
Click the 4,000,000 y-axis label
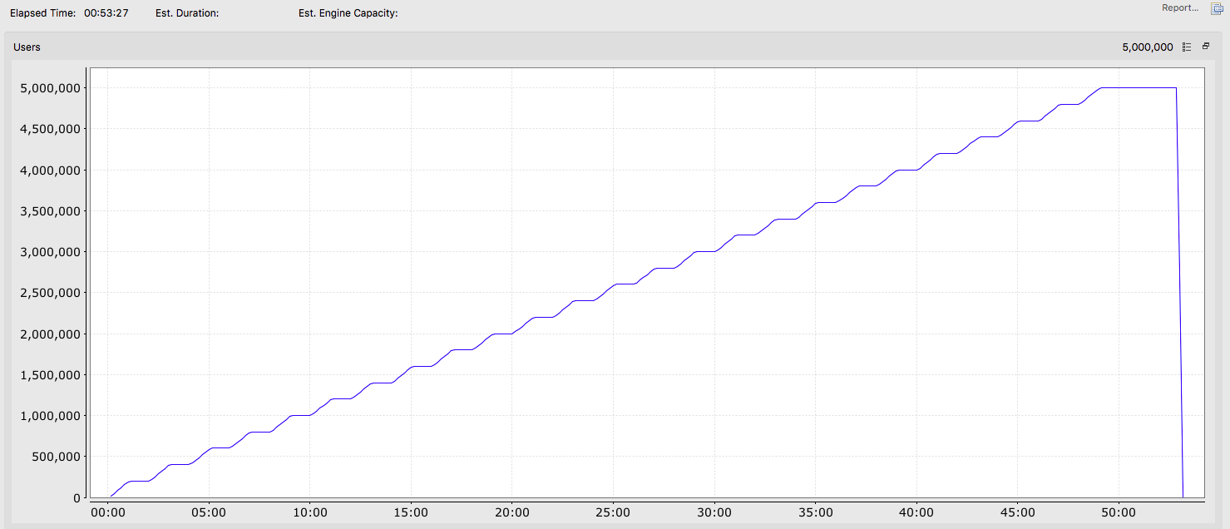pyautogui.click(x=50, y=170)
